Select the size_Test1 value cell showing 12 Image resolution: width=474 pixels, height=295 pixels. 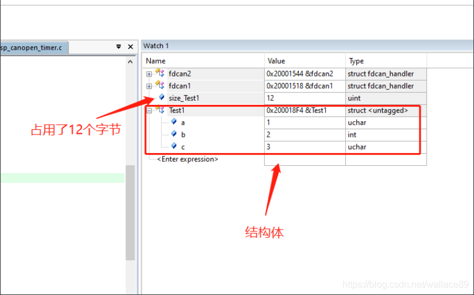pyautogui.click(x=305, y=98)
